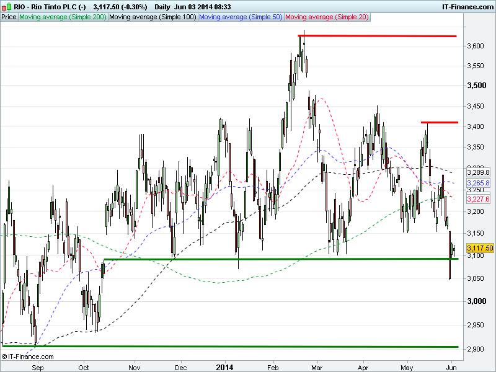Click the candlestick chart icon beside RIO
Image resolution: width=496 pixels, height=372 pixels.
(x=6, y=7)
